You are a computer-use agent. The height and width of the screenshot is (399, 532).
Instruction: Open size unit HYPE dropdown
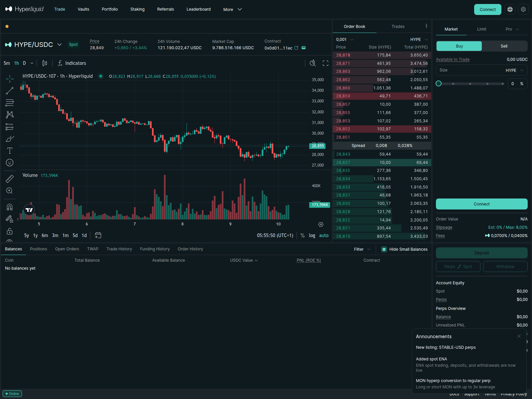coord(514,70)
